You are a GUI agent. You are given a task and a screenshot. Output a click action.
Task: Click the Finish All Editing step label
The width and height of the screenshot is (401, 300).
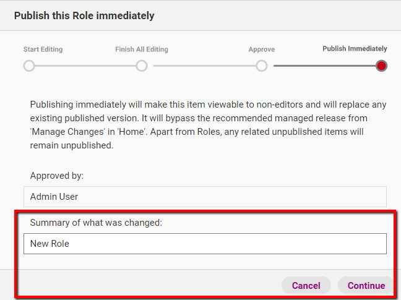142,49
